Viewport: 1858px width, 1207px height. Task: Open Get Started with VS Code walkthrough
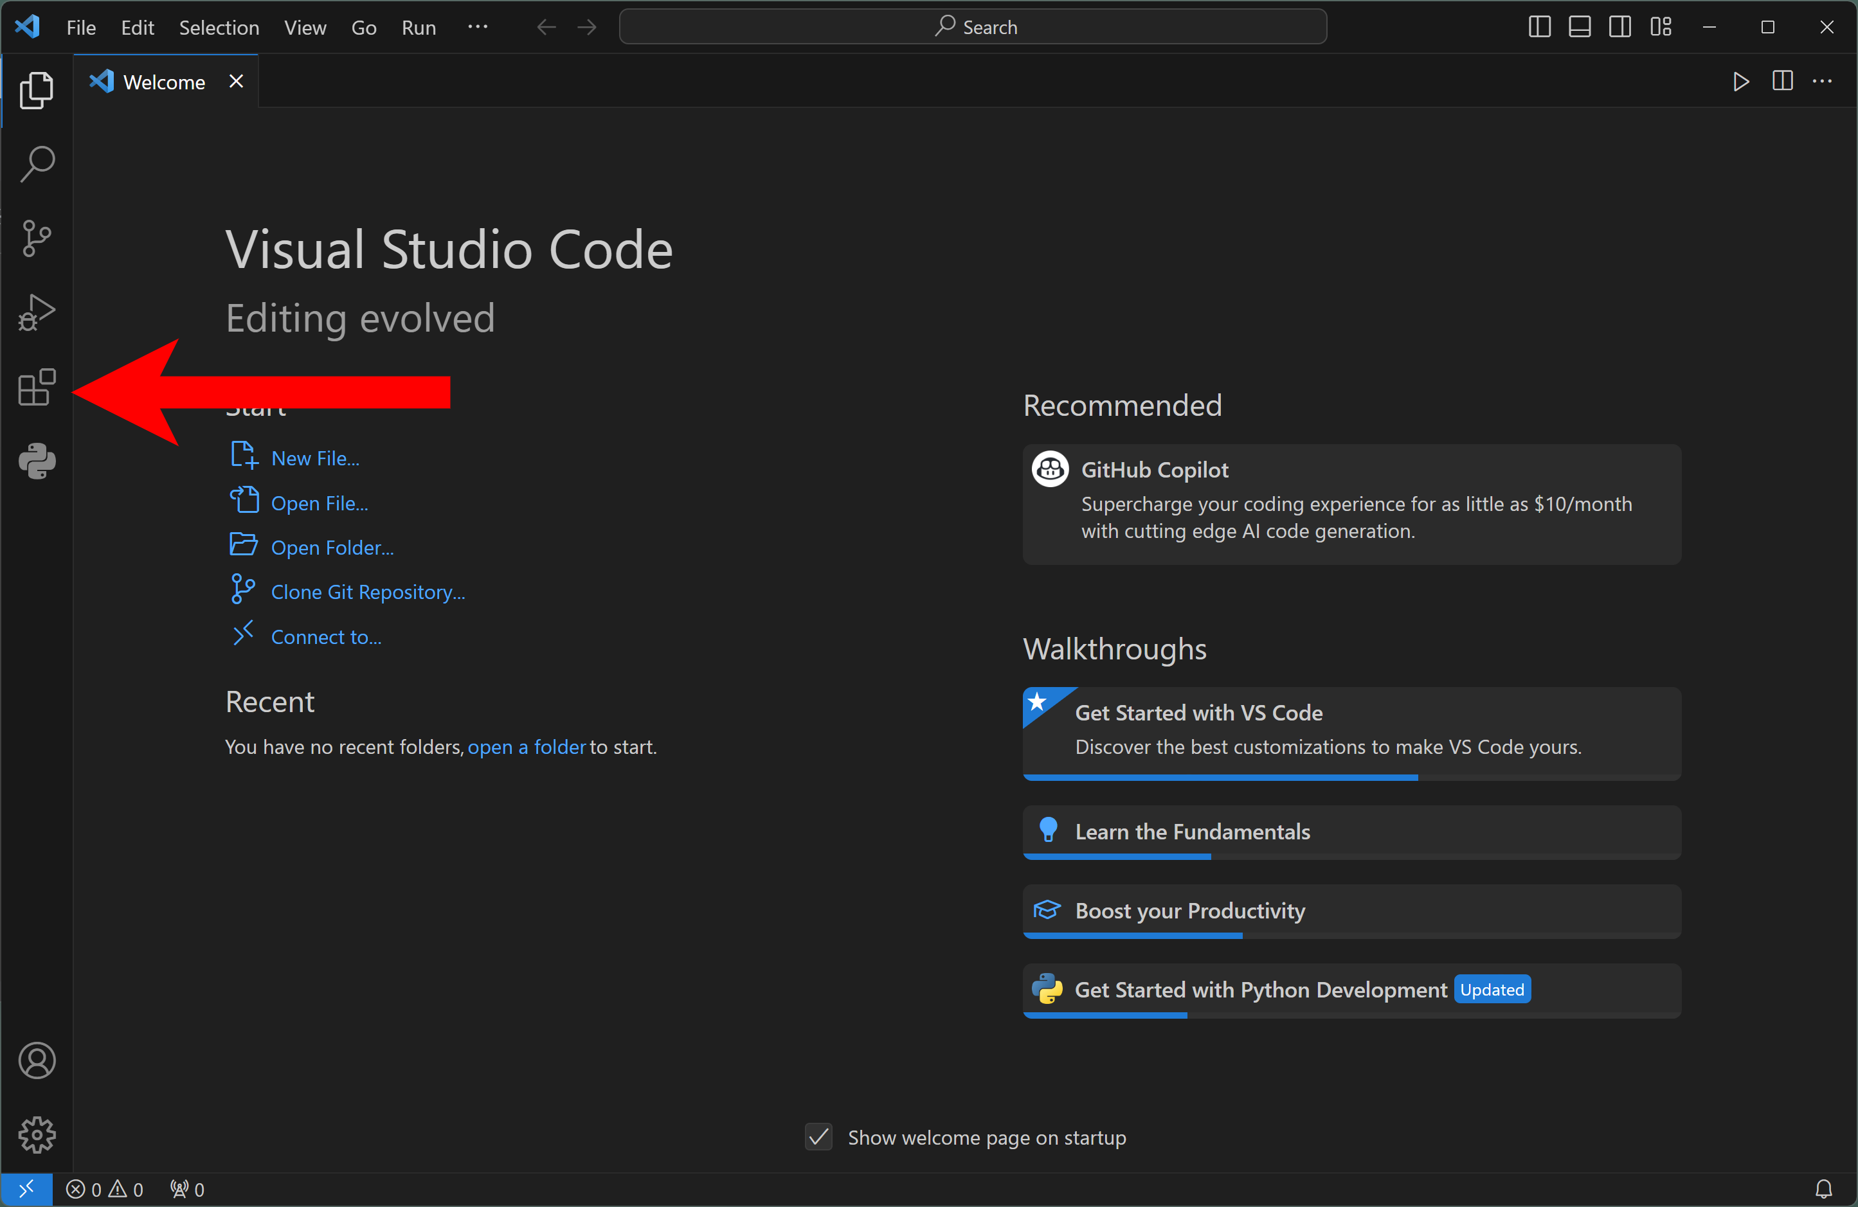[1351, 733]
